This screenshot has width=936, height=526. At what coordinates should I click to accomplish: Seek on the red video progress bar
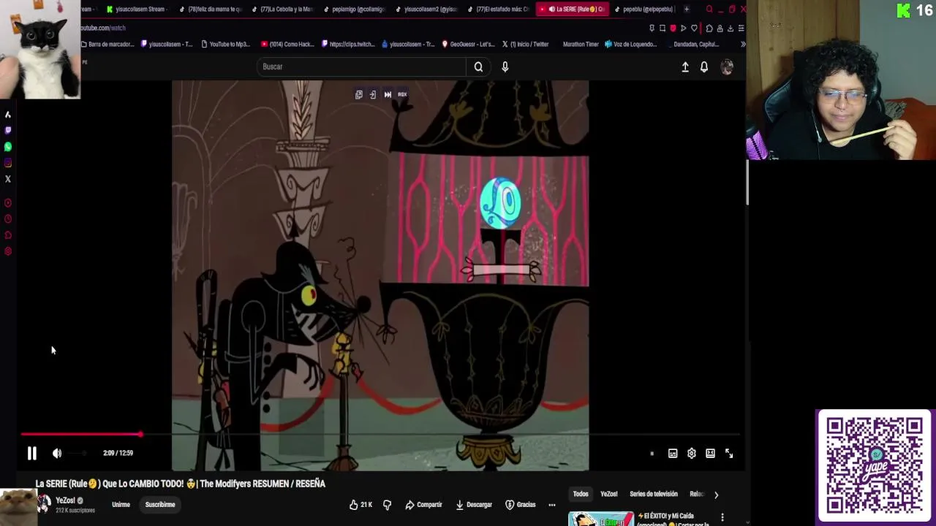[x=380, y=435]
